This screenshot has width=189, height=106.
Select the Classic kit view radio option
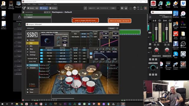pos(32,84)
